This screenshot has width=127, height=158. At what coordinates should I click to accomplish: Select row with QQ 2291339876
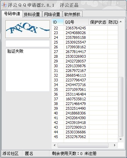click(85, 66)
